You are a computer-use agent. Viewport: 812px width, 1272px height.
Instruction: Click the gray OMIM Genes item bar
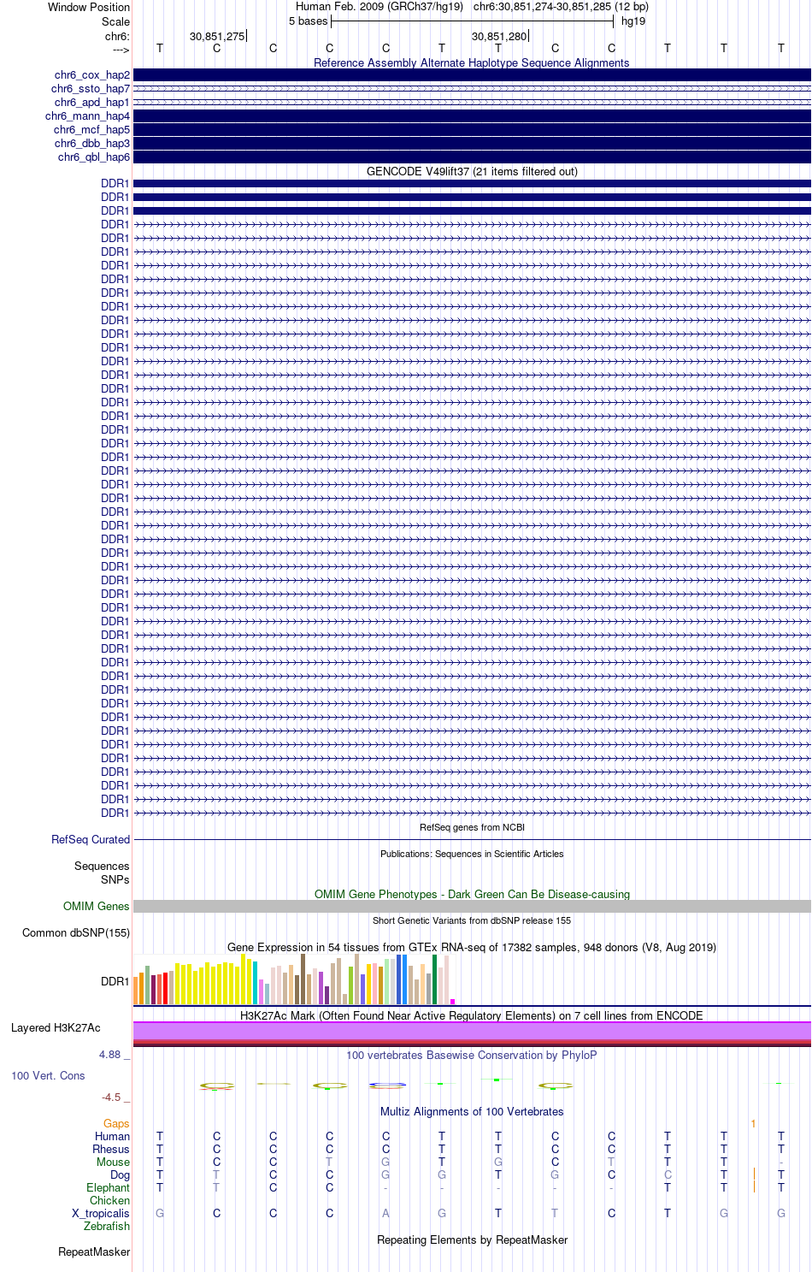click(x=472, y=907)
